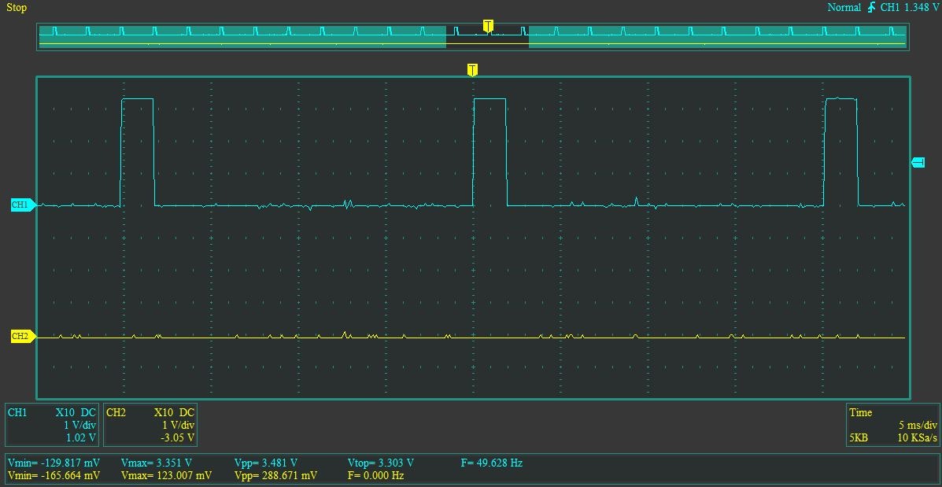The width and height of the screenshot is (942, 487).
Task: Switch trigger mode from Normal
Action: 844,7
